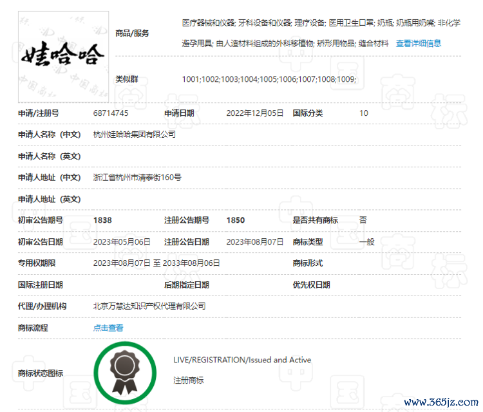Select the 专用权期限 field label
This screenshot has width=483, height=412.
tap(37, 263)
